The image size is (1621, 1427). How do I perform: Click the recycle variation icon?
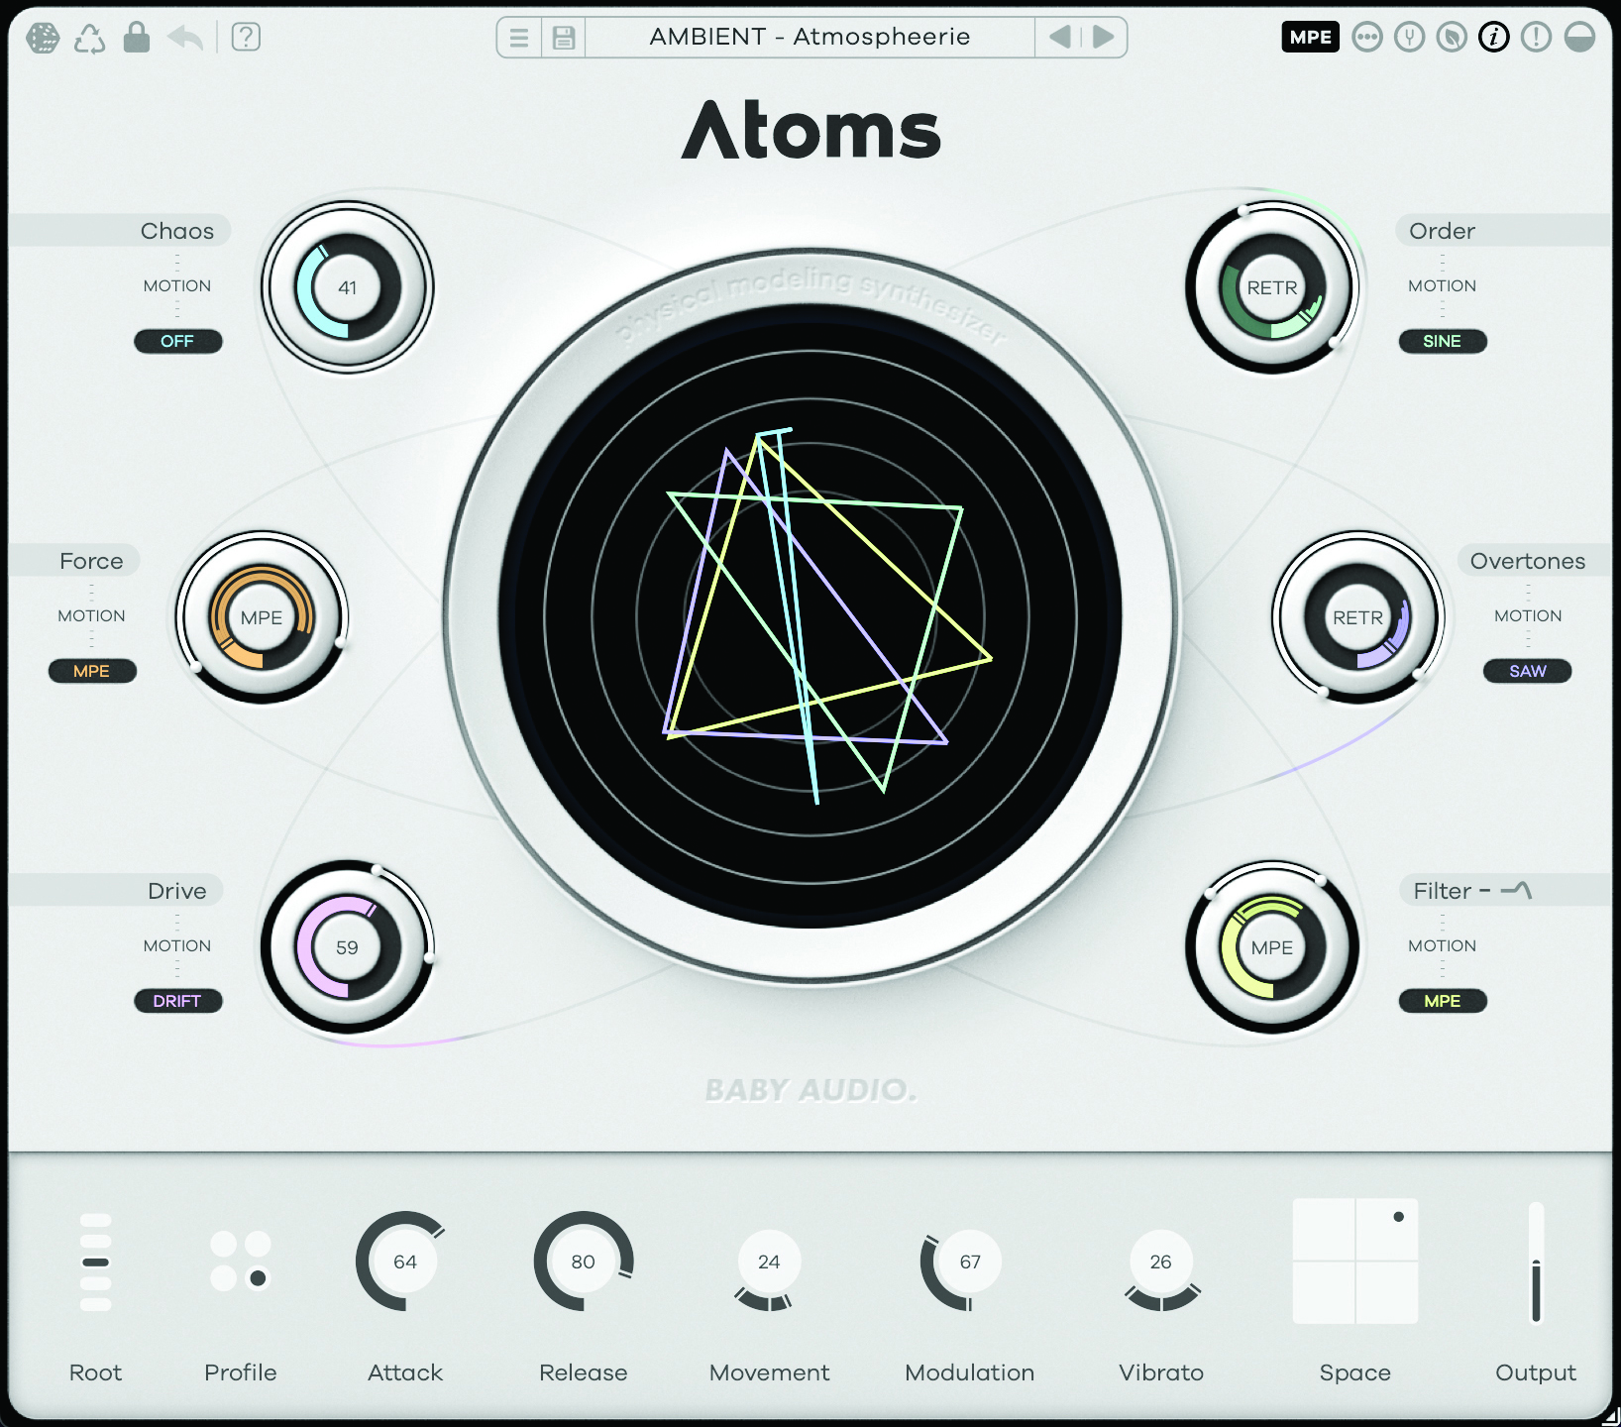89,38
